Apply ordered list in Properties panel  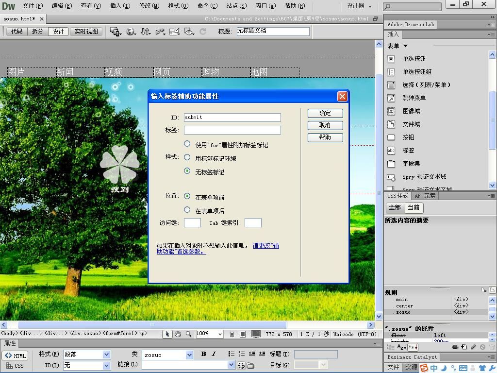click(242, 354)
